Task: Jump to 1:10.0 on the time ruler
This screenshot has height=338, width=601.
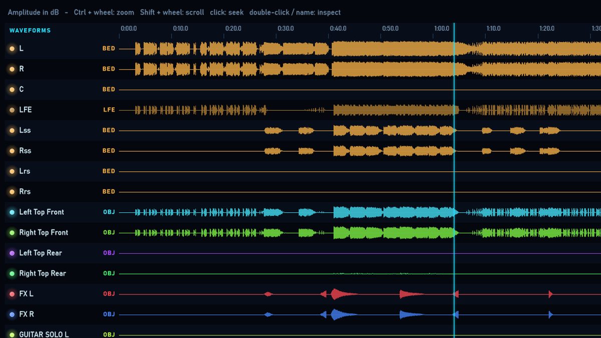Action: pos(494,29)
